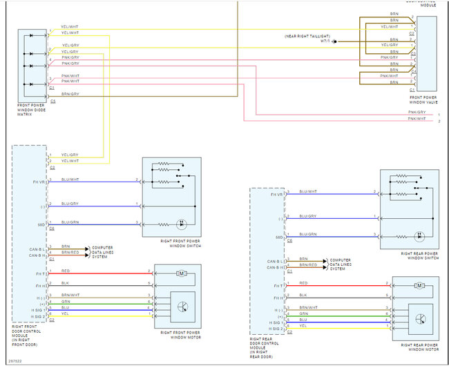Click the Right Rear Door Control Module label

tap(264, 348)
